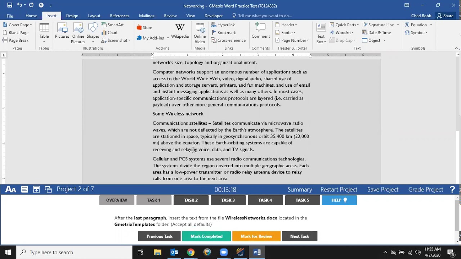Viewport: 461px width, 259px height.
Task: Expand the Header dropdown
Action: tap(286, 25)
